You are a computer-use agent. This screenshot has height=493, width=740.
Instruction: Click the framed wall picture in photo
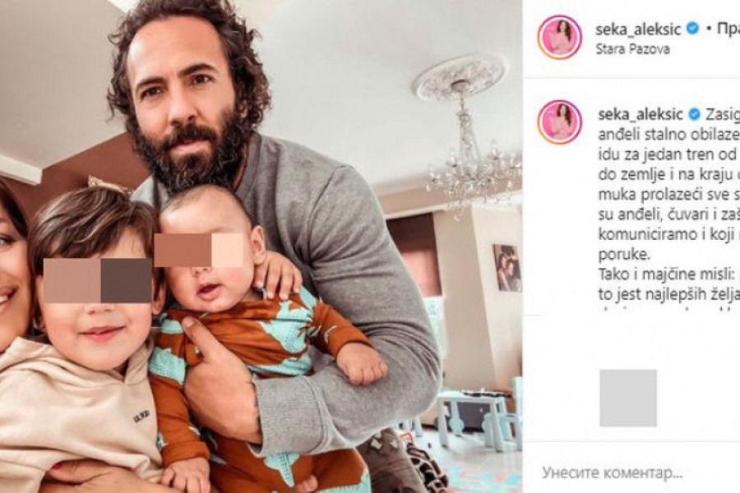[x=506, y=268]
